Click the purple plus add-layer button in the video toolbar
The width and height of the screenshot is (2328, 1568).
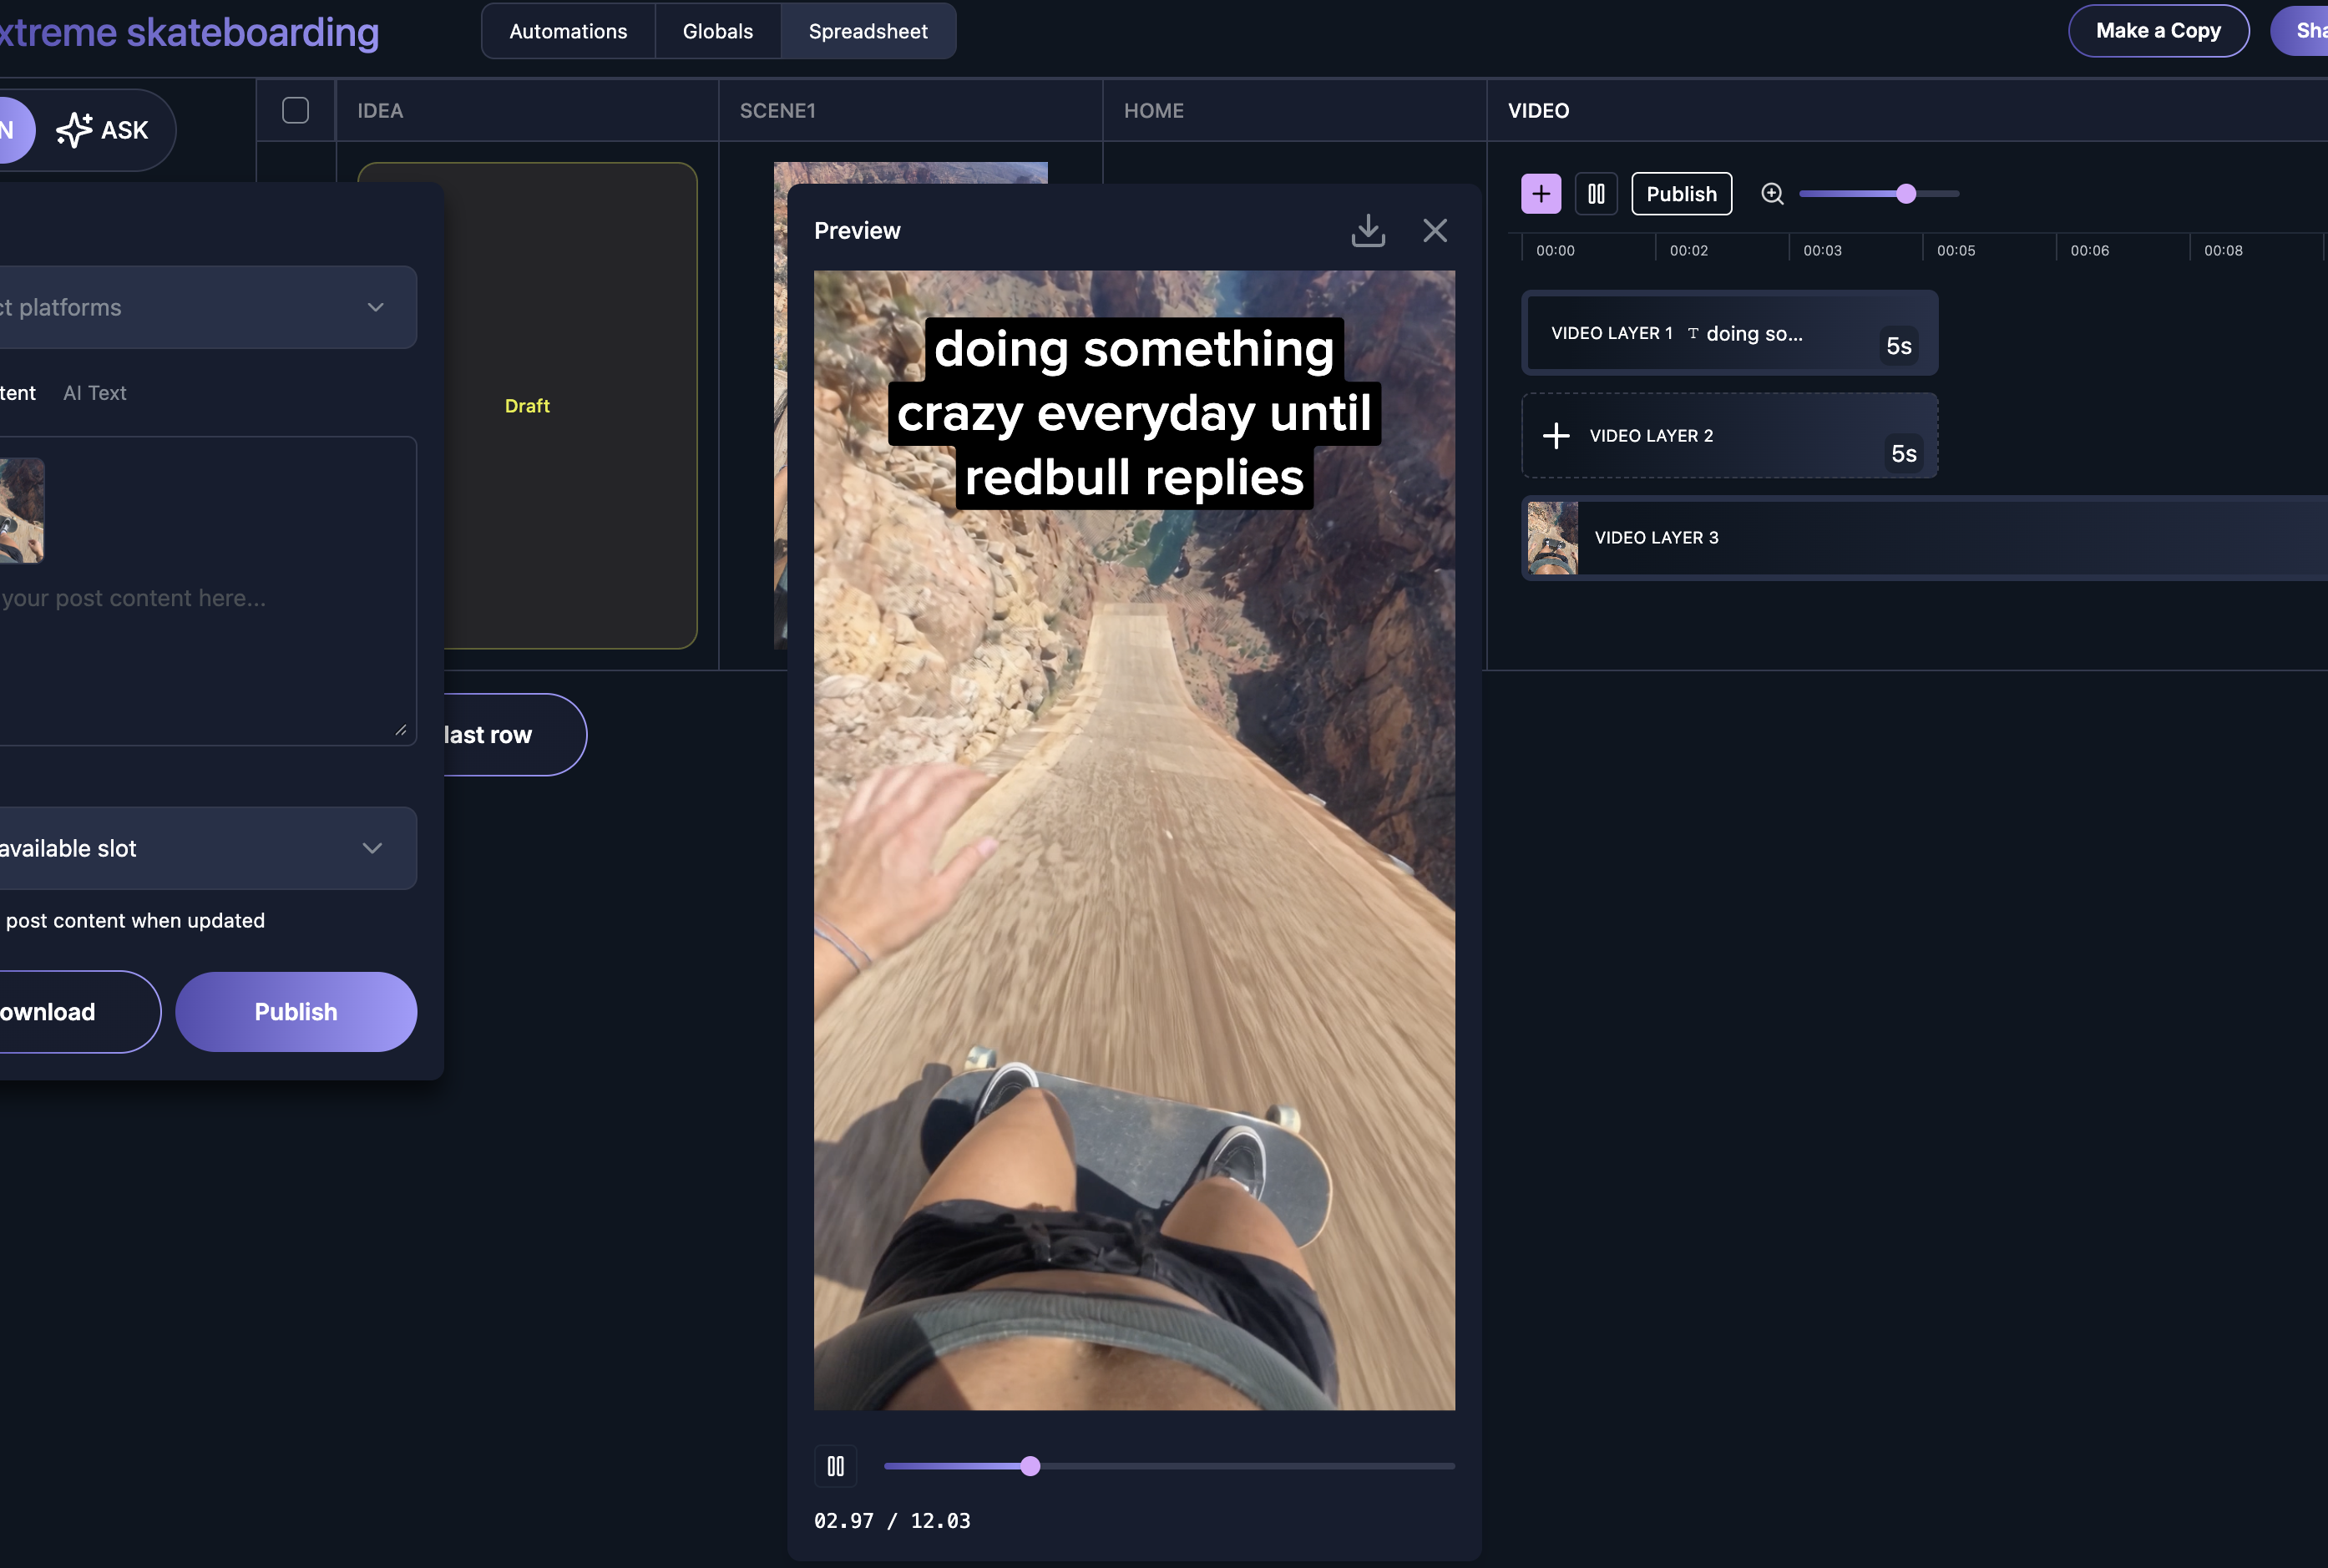click(x=1541, y=194)
